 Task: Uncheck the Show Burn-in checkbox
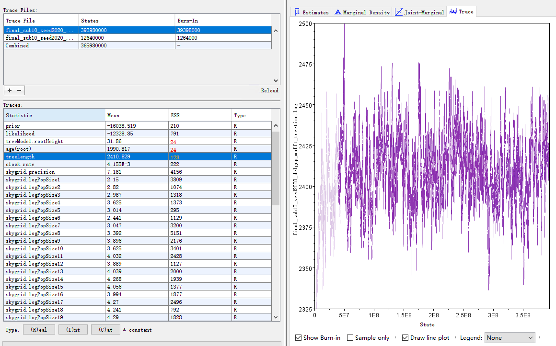tap(298, 337)
